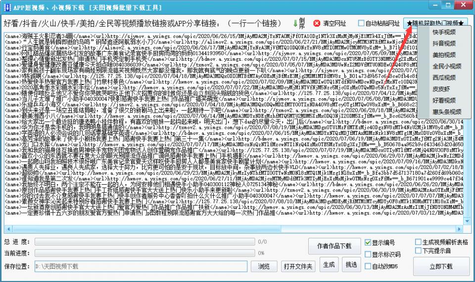Open 随机获取热门视频 dropdown button

[x=435, y=23]
